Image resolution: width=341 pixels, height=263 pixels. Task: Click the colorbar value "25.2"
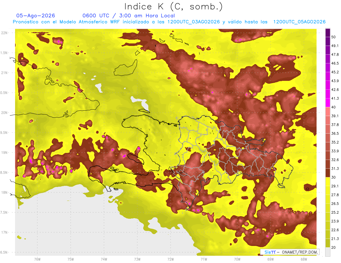click(x=335, y=212)
